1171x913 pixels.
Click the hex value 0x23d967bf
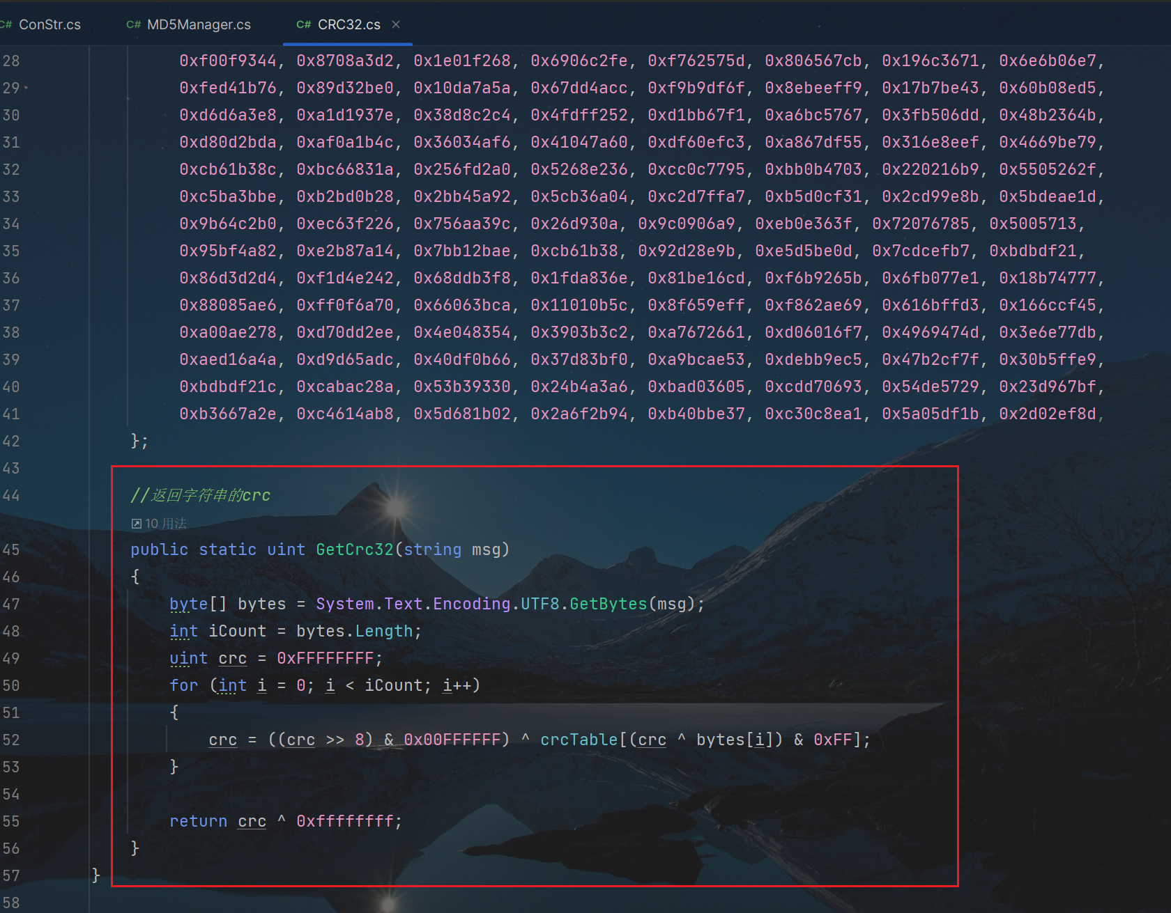point(1048,387)
